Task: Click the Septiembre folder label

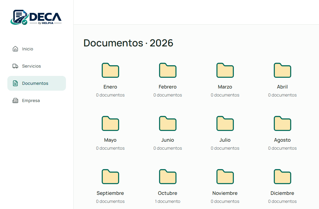Action: click(110, 193)
